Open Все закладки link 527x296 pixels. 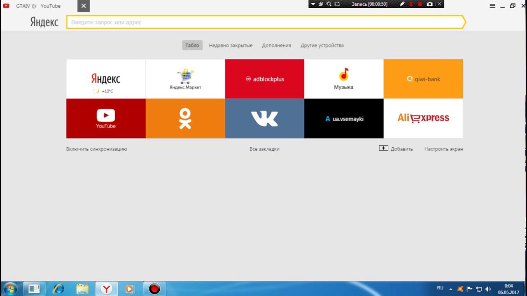264,149
